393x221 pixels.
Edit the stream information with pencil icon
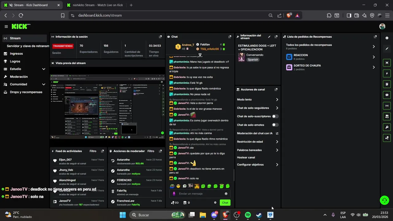(269, 37)
